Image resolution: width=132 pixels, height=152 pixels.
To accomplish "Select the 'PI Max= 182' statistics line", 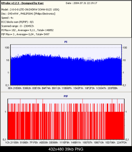I will coord(27,30).
